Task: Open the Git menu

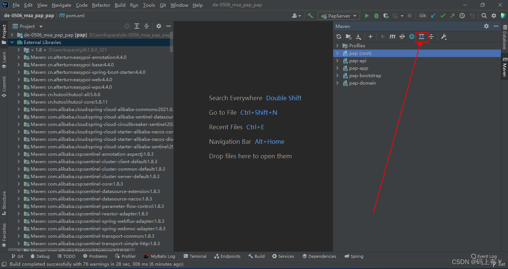Action: [163, 5]
